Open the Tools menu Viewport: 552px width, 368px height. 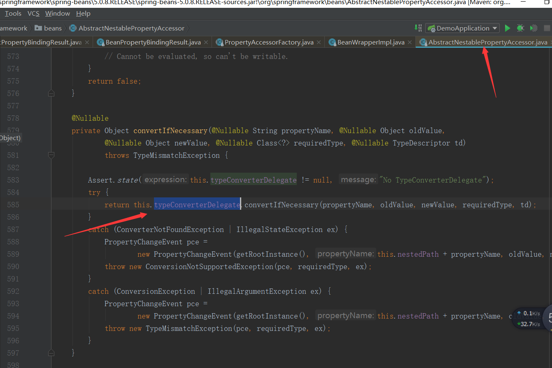[x=13, y=14]
